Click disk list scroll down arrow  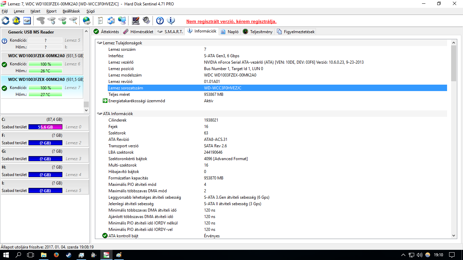[x=86, y=110]
